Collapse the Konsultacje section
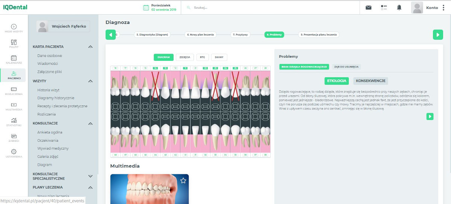 click(x=90, y=123)
